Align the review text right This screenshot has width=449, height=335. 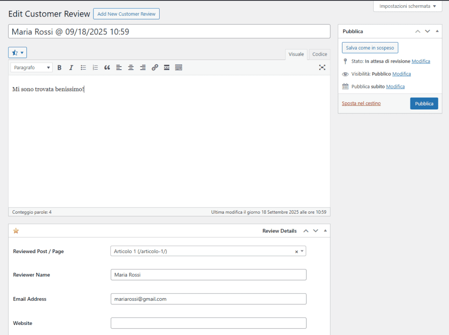point(143,67)
